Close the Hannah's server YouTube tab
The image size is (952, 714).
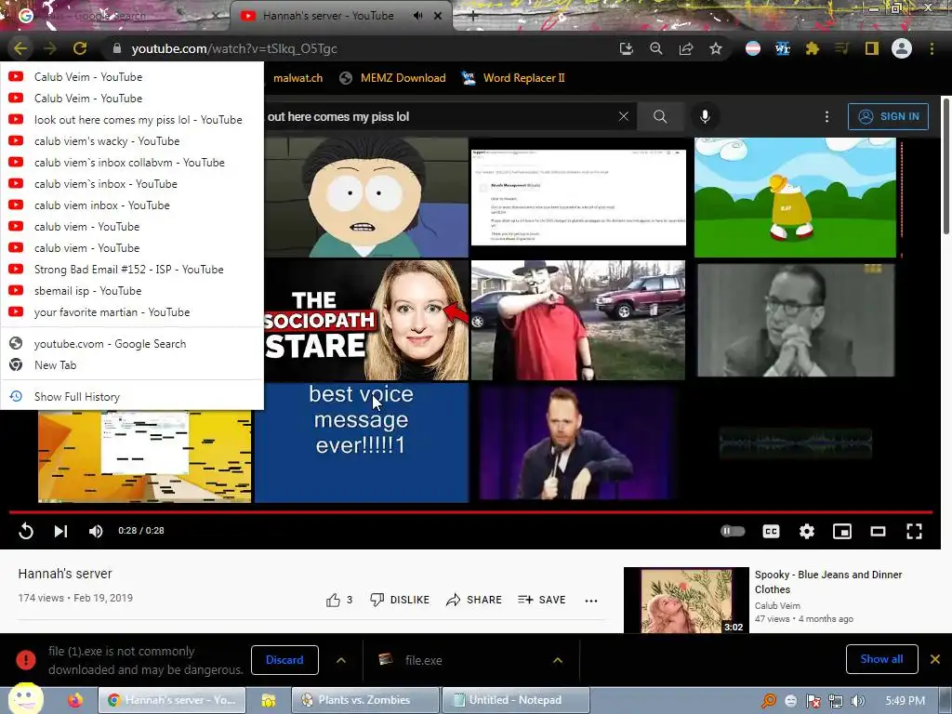click(x=438, y=16)
